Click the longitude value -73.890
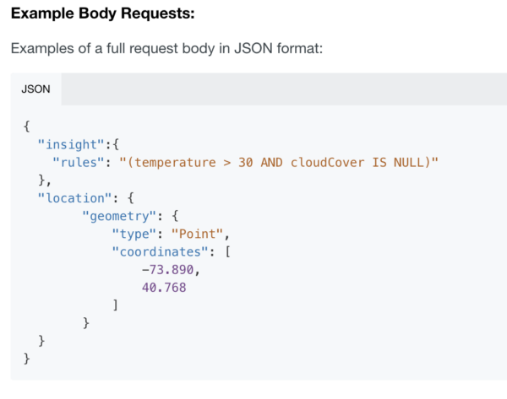The height and width of the screenshot is (399, 507). tap(168, 270)
